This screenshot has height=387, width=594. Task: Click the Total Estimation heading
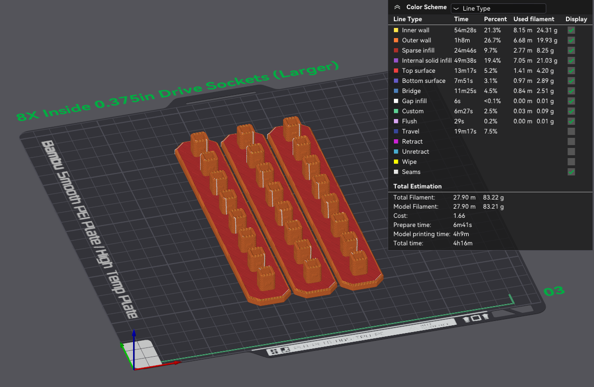point(418,186)
